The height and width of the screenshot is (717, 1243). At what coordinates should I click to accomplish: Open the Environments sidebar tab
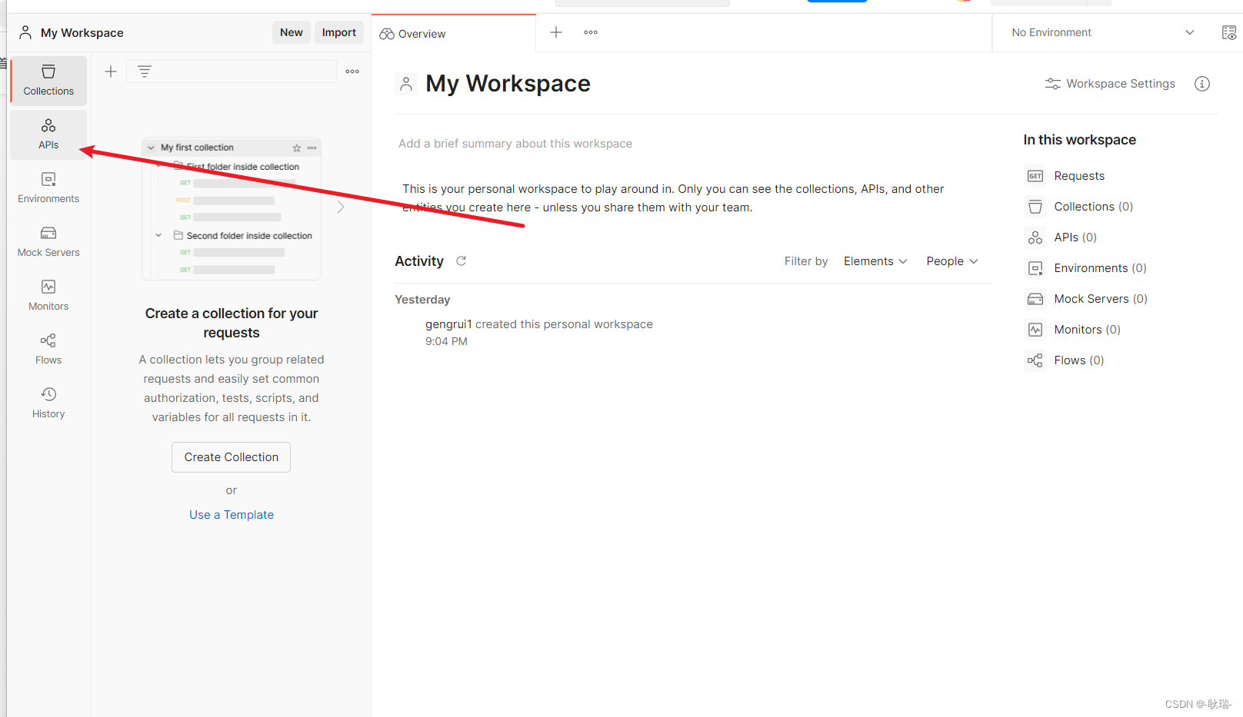click(x=48, y=188)
